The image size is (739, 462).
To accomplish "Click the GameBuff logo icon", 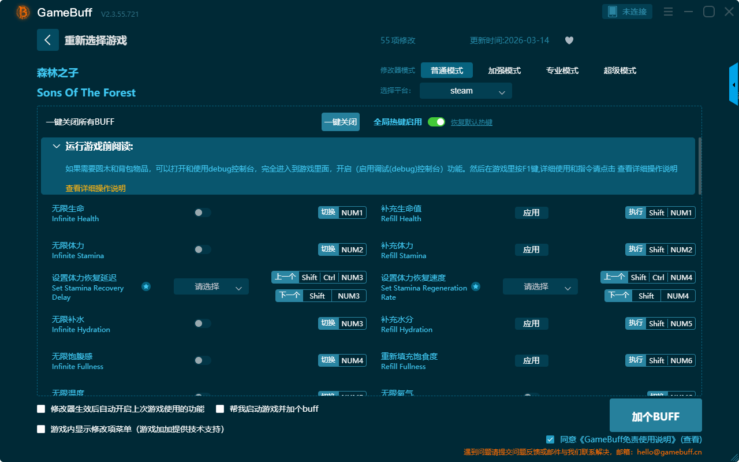I will (x=23, y=12).
